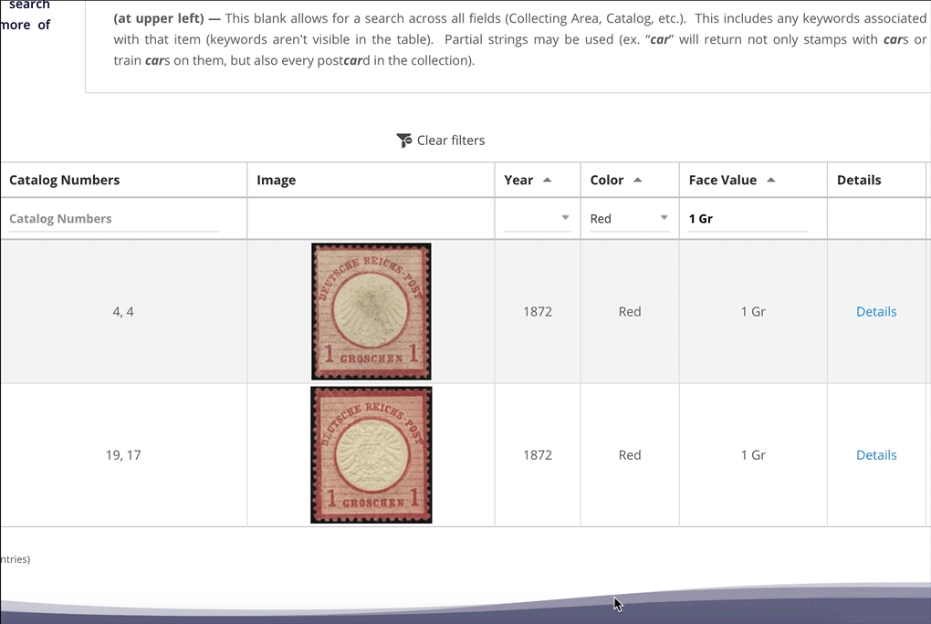931x624 pixels.
Task: Click Red color cell in the 19, 17 row
Action: click(x=630, y=455)
